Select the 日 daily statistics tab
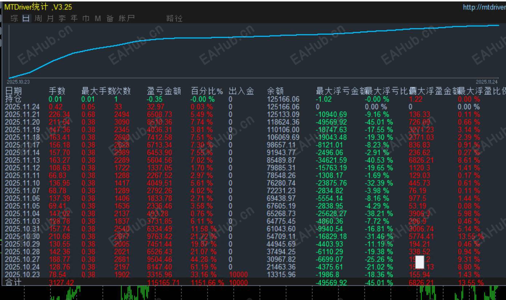 tap(26, 19)
